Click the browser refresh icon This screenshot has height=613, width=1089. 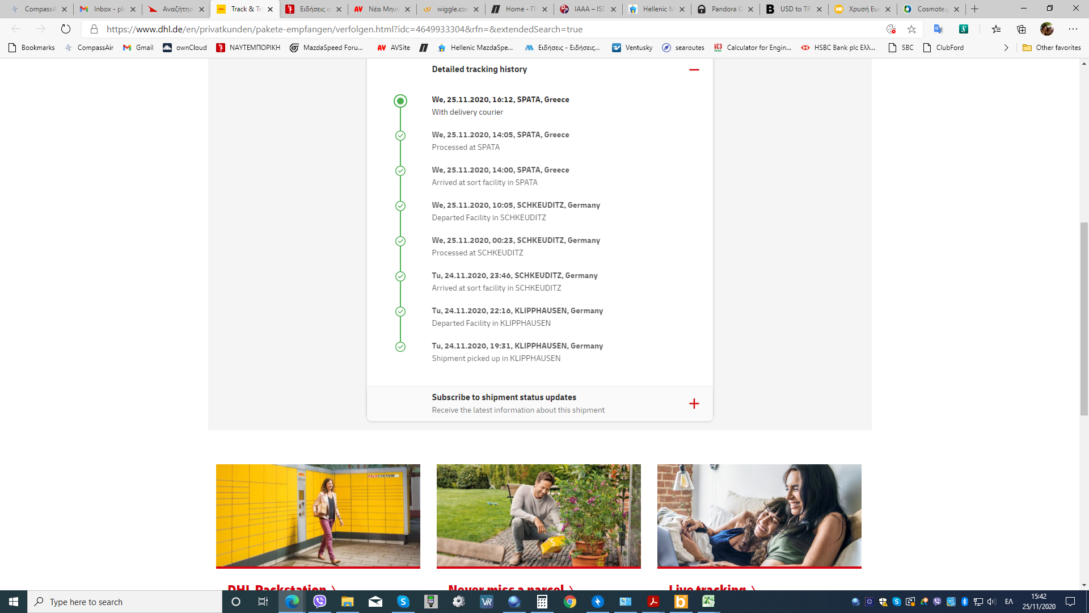[66, 29]
